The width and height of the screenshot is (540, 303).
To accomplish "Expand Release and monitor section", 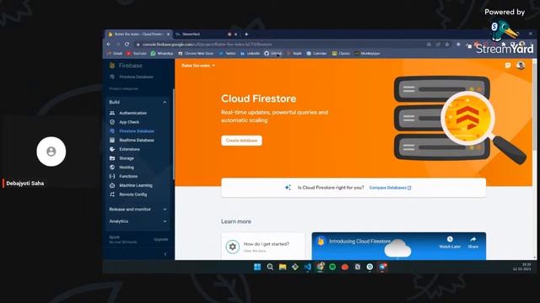I will pyautogui.click(x=165, y=210).
